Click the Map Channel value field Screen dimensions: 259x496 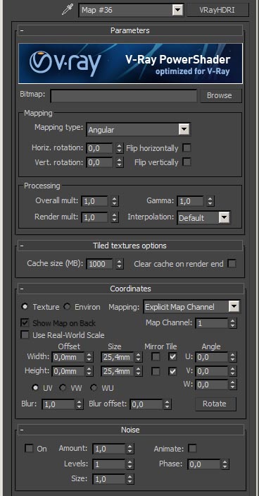pos(211,323)
